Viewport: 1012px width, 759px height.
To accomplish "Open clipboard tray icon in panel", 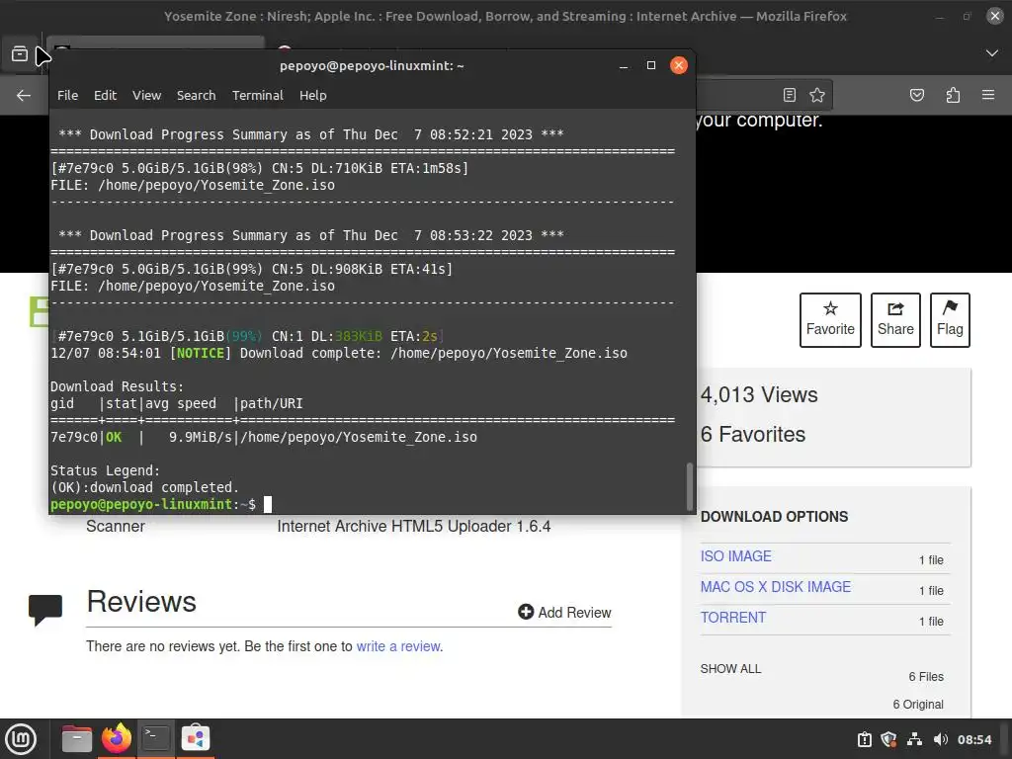I will (x=864, y=739).
